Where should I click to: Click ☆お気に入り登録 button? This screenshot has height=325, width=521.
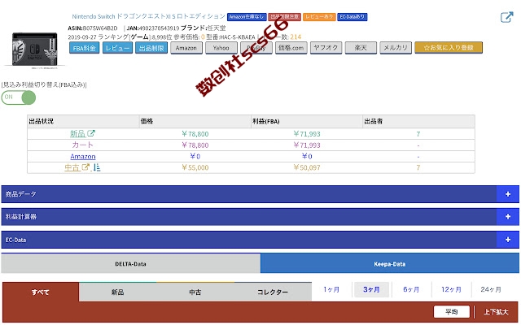point(449,48)
